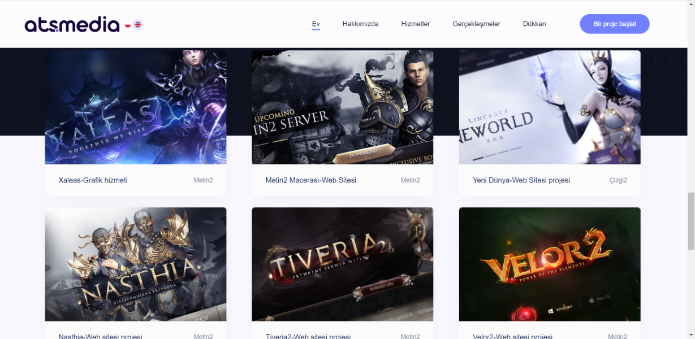Go to the Hakkımızda page

(360, 24)
